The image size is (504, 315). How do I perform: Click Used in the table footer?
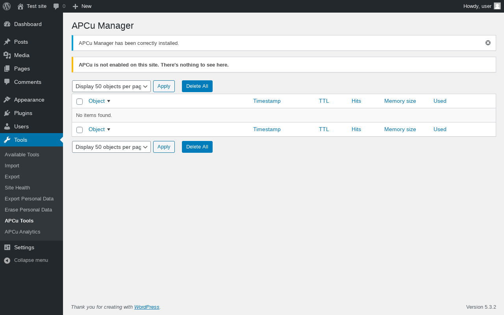[x=440, y=129]
